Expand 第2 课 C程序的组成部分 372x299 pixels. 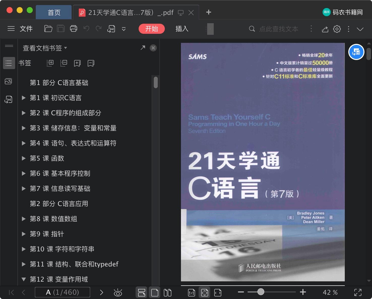tap(24, 113)
